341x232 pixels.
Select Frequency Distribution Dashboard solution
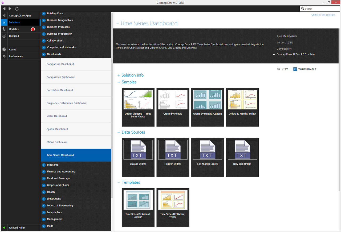(76, 103)
